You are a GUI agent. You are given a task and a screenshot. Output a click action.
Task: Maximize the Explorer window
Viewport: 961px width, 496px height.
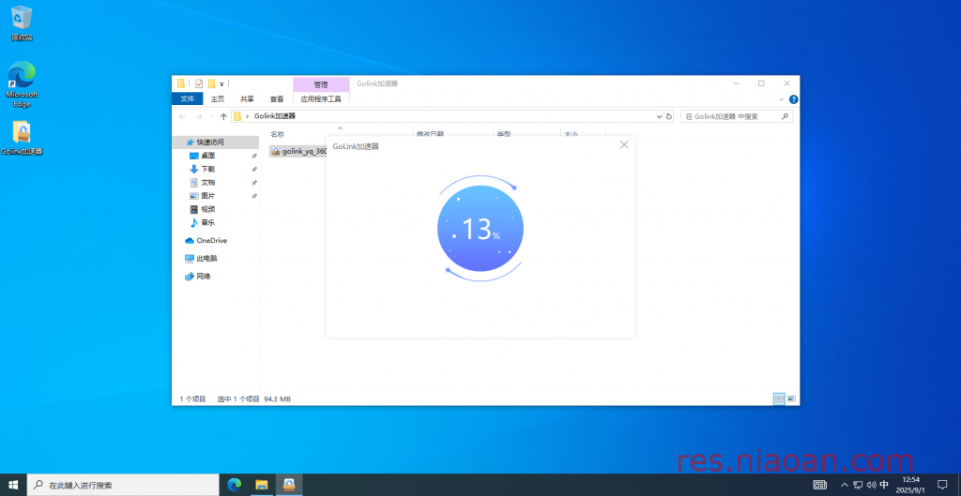coord(761,83)
